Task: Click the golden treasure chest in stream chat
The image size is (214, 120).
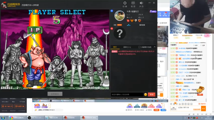Action: tap(200, 89)
